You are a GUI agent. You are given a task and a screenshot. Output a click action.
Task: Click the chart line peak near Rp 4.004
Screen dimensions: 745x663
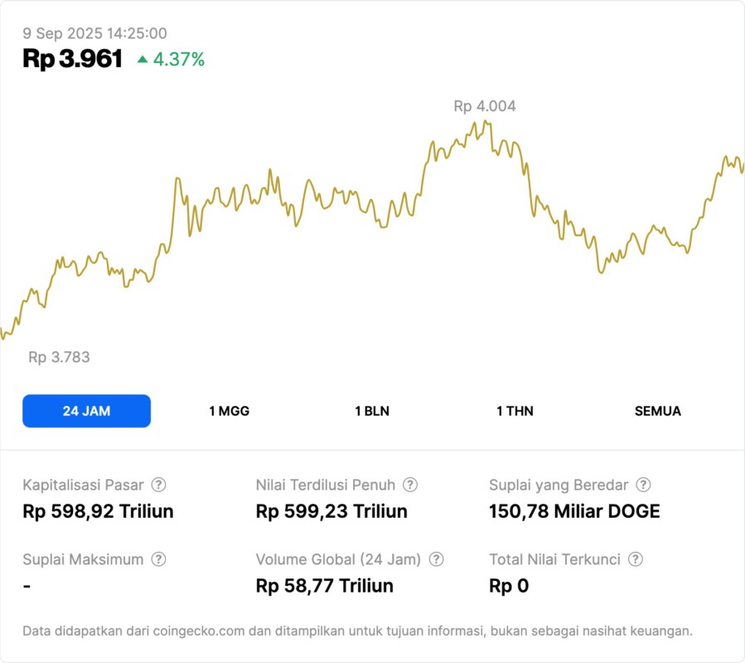click(485, 122)
